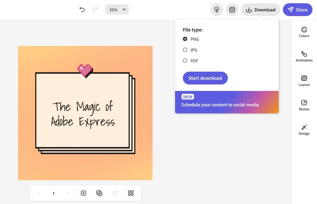Open the Animation panel
The height and width of the screenshot is (204, 317).
(x=304, y=56)
